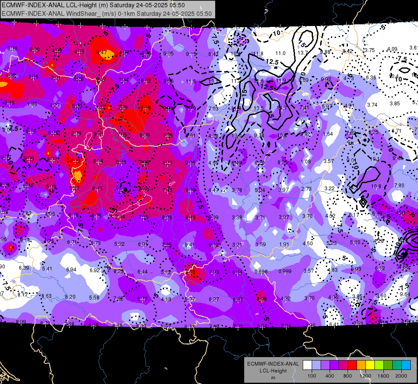This screenshot has height=384, width=418.
Task: Click the grid value 8.70 at the bottom edge
Action: tap(45, 323)
